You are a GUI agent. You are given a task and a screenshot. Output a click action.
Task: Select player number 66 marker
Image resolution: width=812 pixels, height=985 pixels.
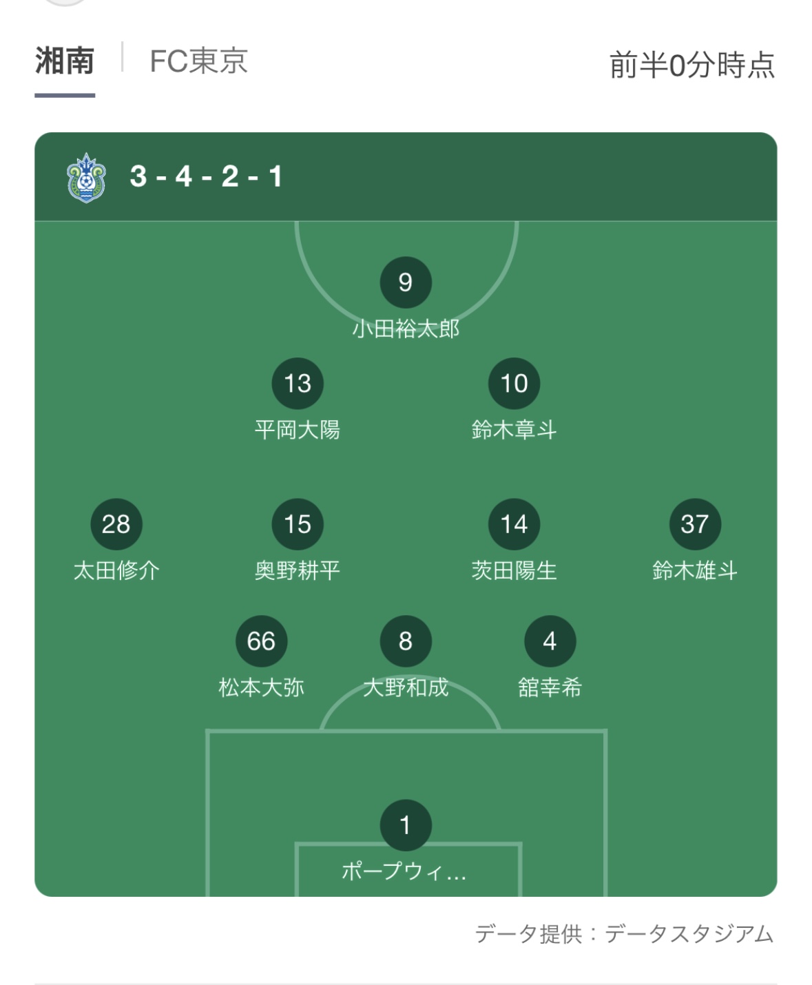pos(261,641)
